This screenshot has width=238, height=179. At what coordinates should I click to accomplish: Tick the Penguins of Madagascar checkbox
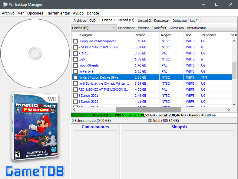75,41
